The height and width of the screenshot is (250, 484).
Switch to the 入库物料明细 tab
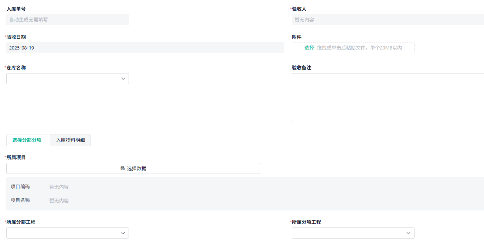point(71,140)
